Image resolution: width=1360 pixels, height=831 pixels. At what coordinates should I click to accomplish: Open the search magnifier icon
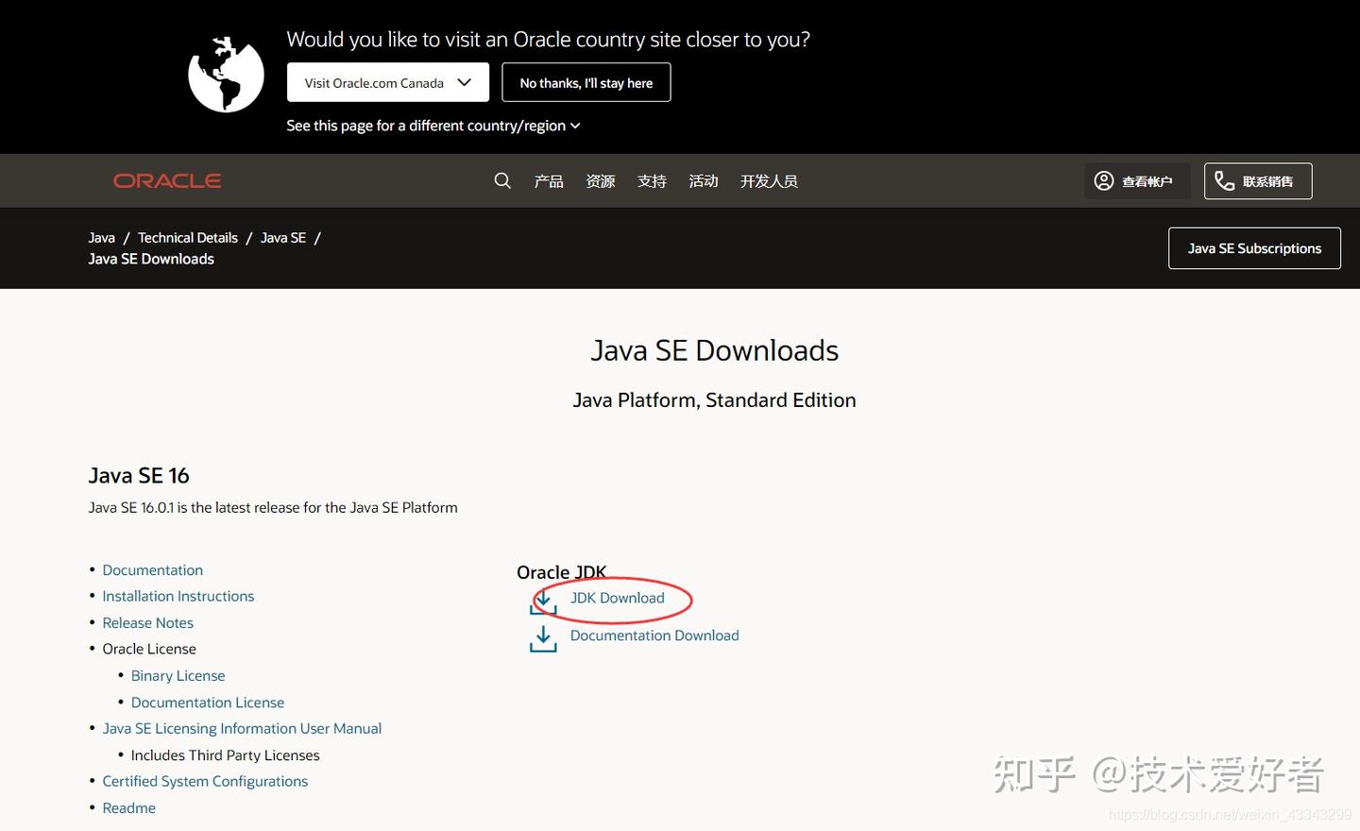point(501,180)
